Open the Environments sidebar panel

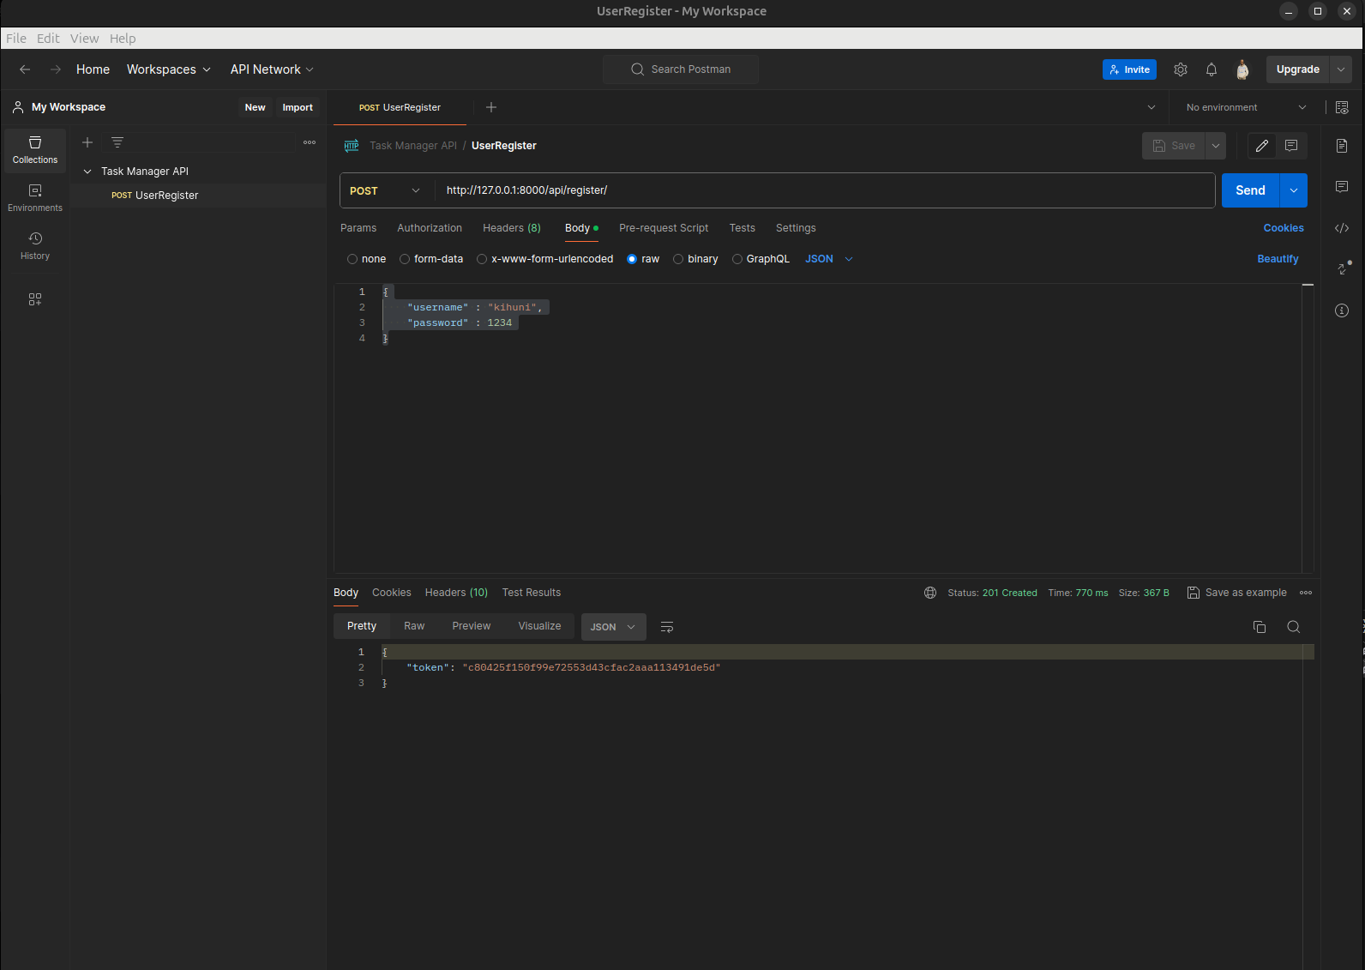pyautogui.click(x=35, y=198)
